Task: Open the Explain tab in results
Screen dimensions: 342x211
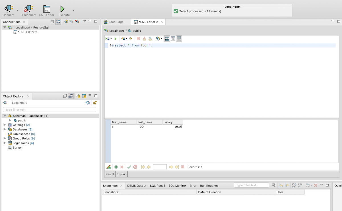Action: pyautogui.click(x=121, y=174)
